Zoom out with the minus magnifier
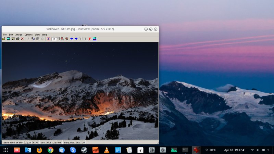 (x=67, y=39)
